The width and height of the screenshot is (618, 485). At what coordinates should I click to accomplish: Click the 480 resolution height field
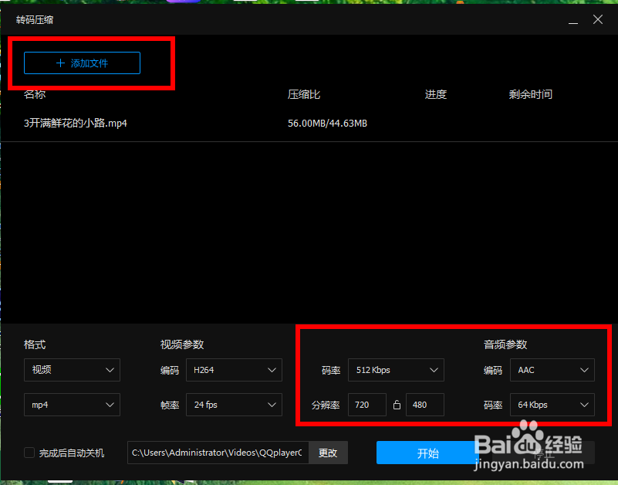coord(425,405)
